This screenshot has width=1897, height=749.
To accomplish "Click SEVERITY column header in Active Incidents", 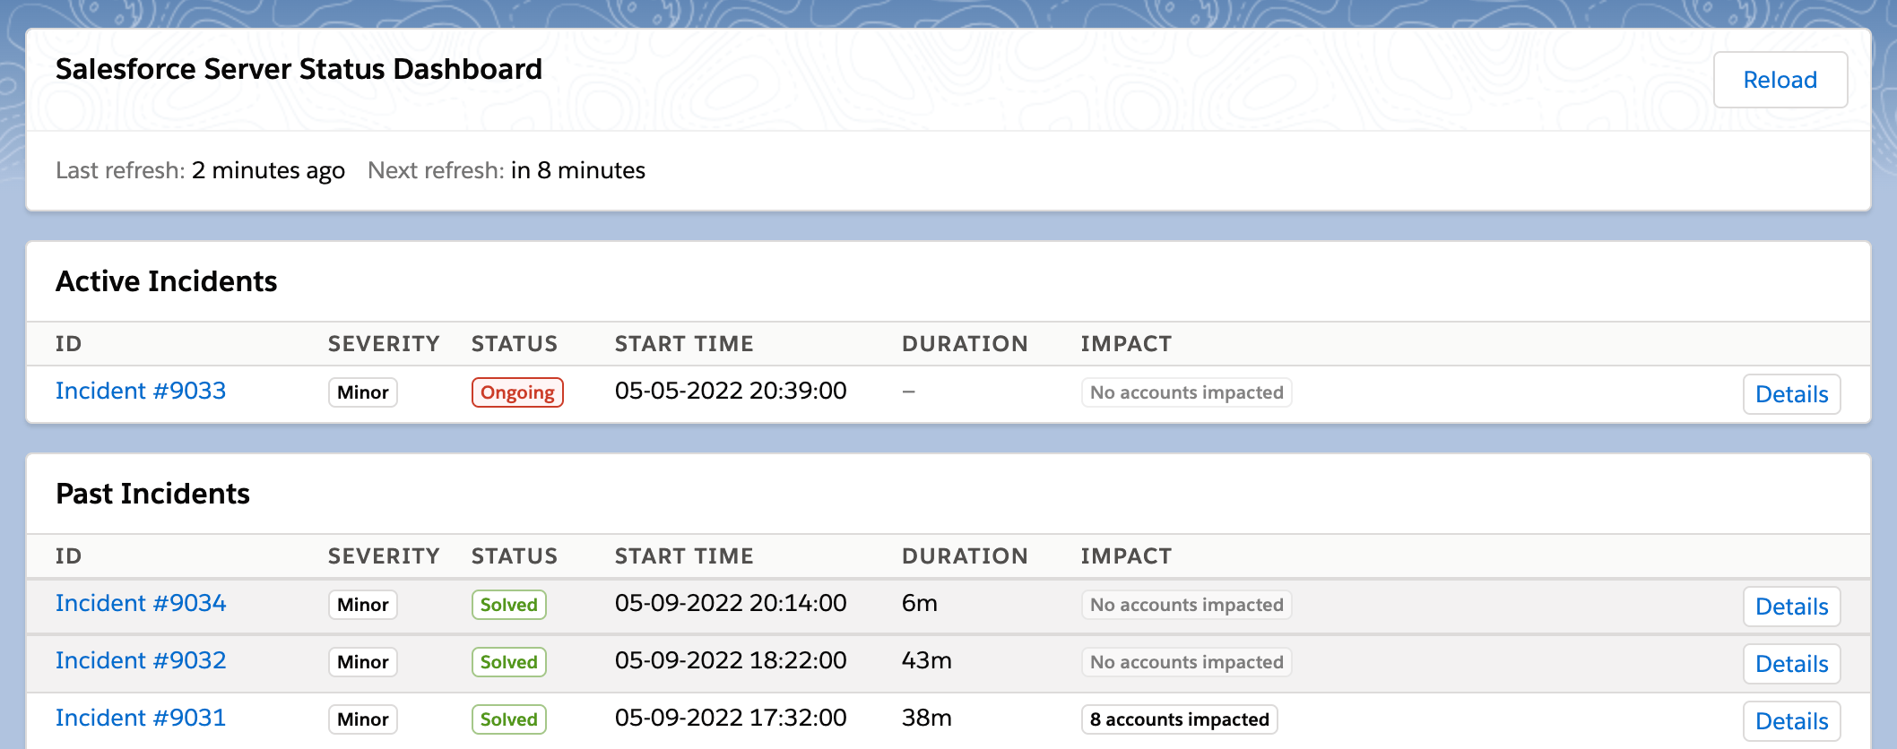I will 384,344.
